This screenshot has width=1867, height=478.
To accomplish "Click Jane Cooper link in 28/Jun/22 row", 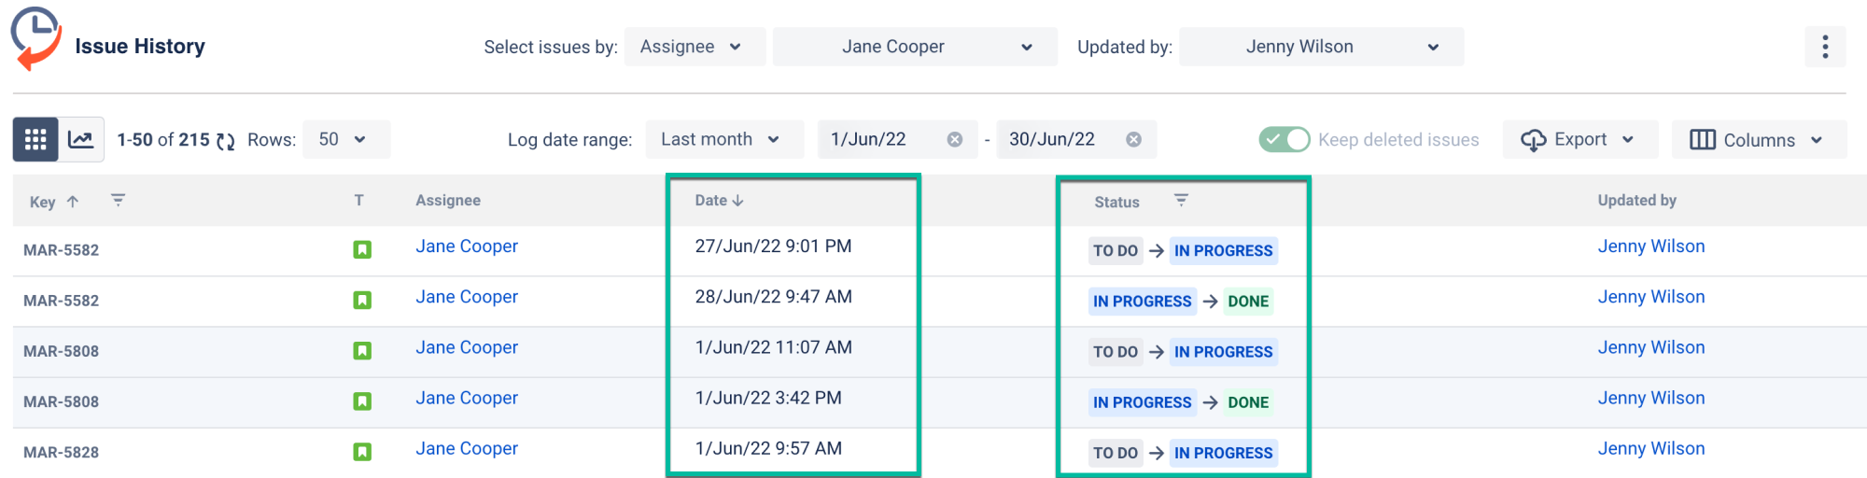I will [467, 297].
